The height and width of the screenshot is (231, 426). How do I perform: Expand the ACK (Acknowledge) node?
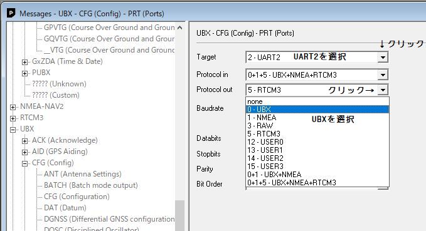tap(24, 141)
